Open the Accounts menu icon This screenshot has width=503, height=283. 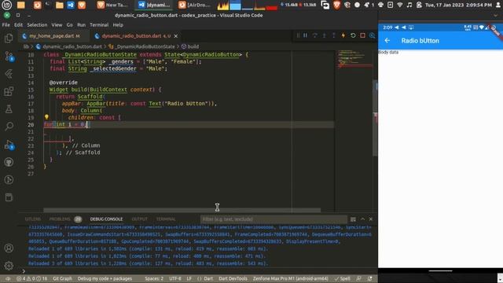click(9, 248)
